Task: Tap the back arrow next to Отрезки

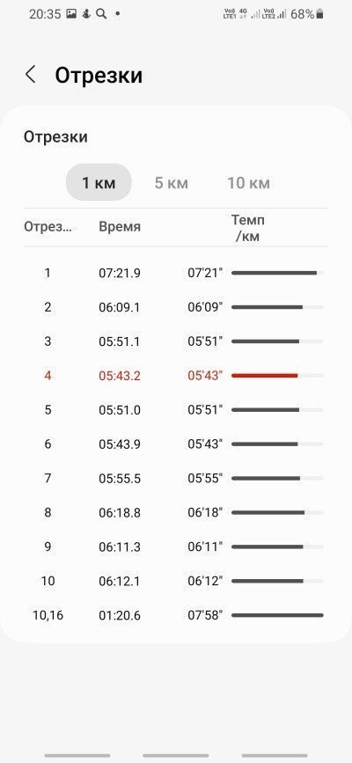Action: (x=30, y=75)
